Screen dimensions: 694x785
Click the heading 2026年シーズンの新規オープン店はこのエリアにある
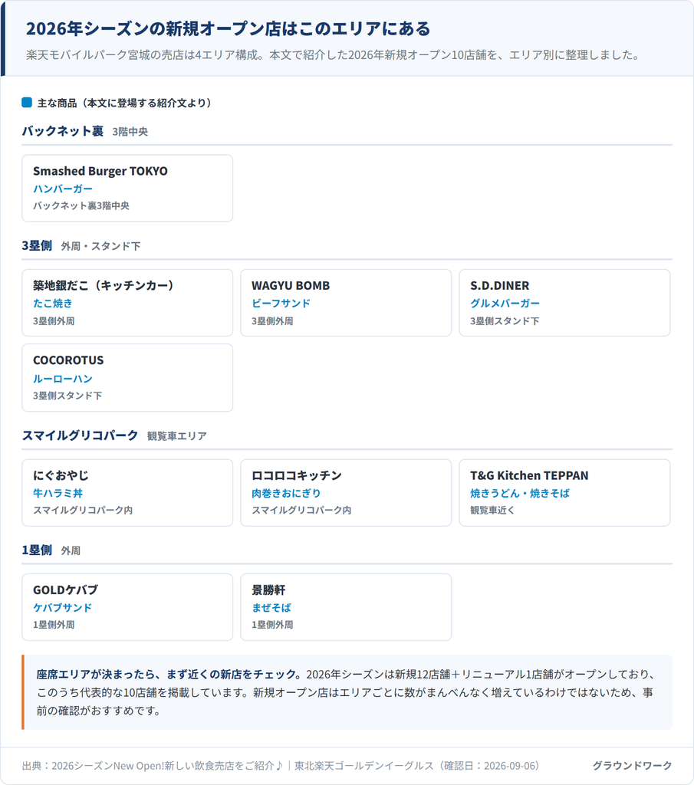(229, 29)
